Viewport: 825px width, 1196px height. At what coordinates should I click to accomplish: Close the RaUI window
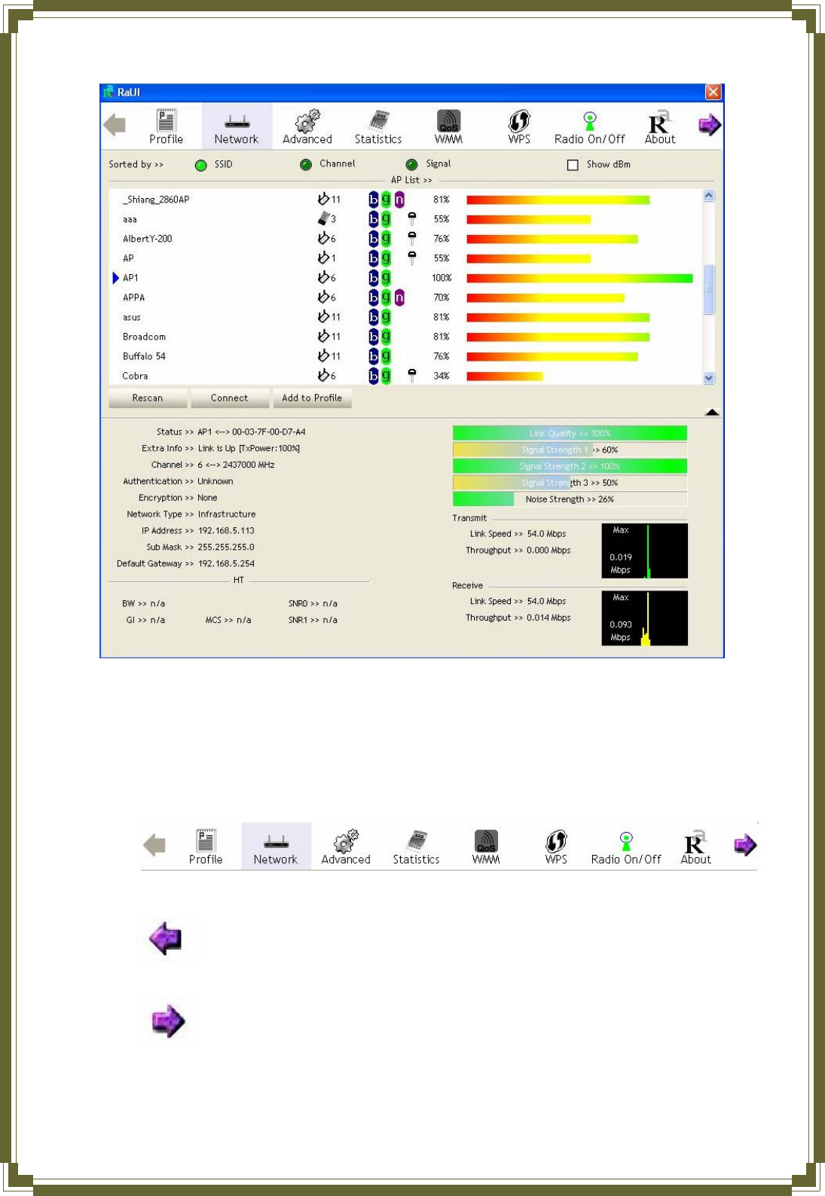click(713, 92)
